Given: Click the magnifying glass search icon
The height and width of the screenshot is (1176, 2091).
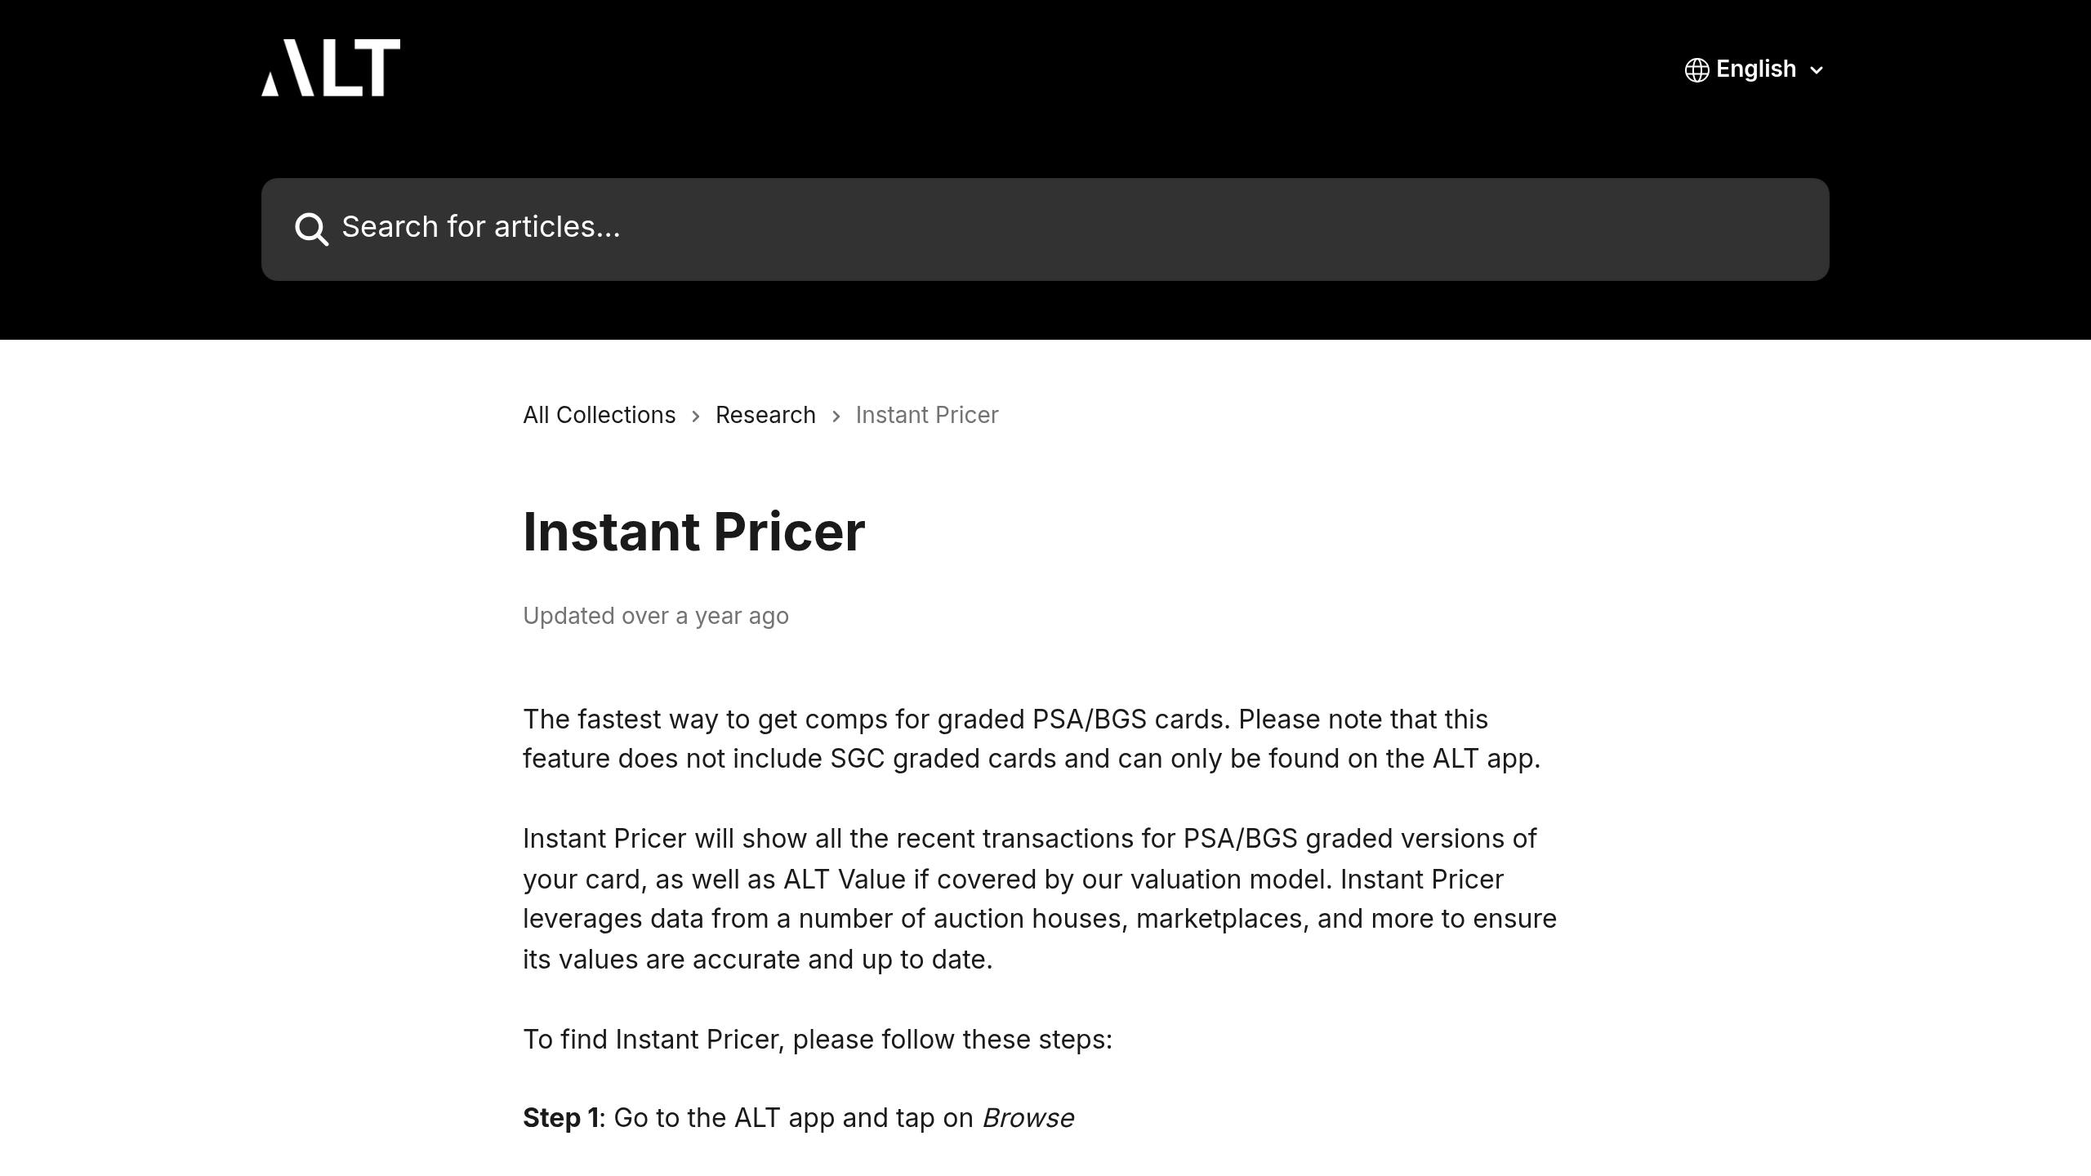Looking at the screenshot, I should [311, 229].
